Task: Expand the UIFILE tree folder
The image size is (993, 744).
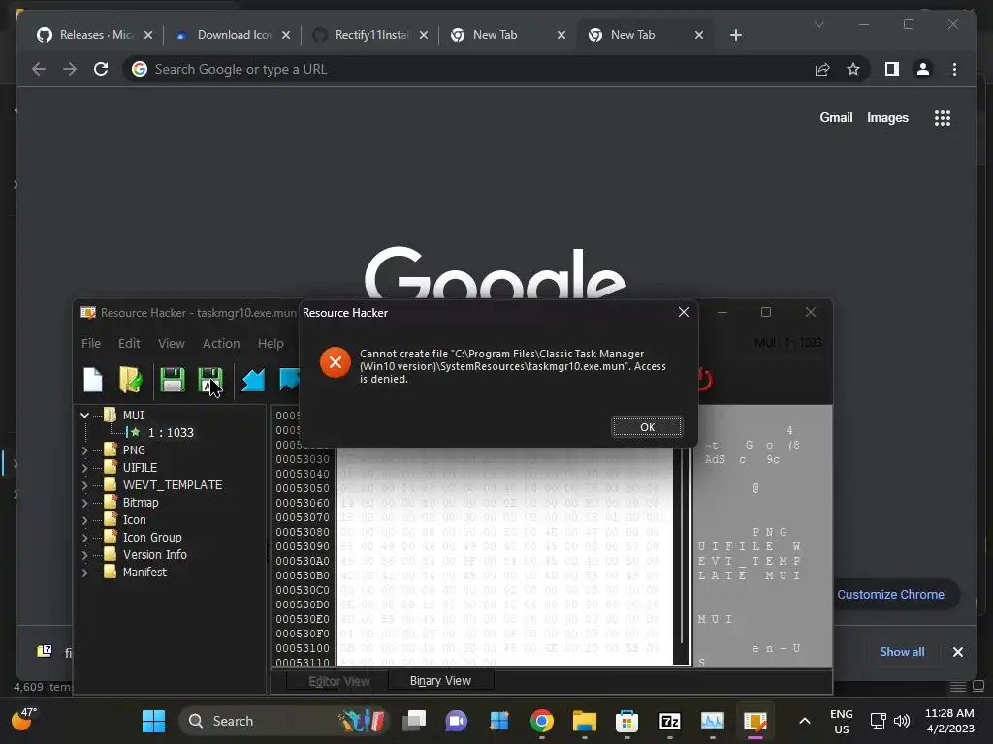Action: (x=85, y=468)
